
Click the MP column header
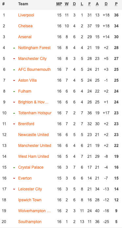(59, 4)
